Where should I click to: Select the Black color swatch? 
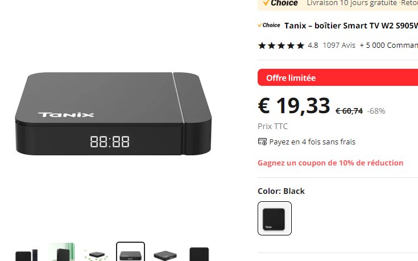pyautogui.click(x=275, y=218)
